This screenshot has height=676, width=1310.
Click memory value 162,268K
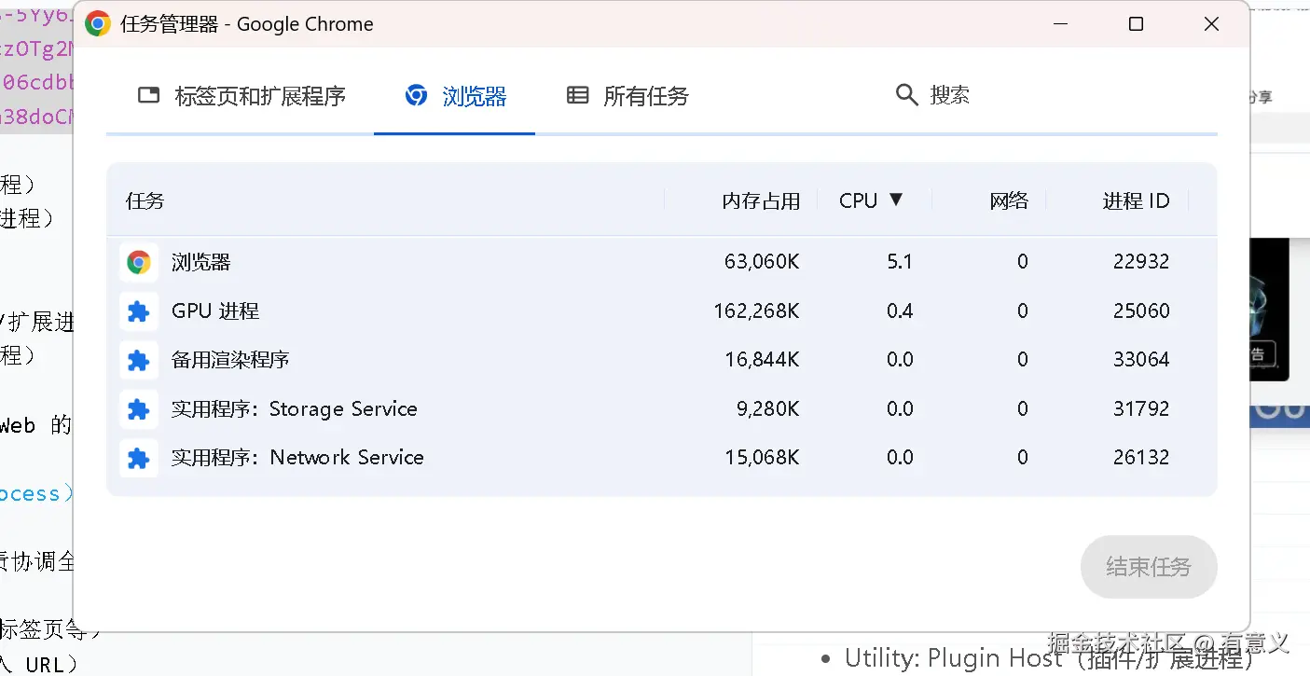pyautogui.click(x=756, y=311)
